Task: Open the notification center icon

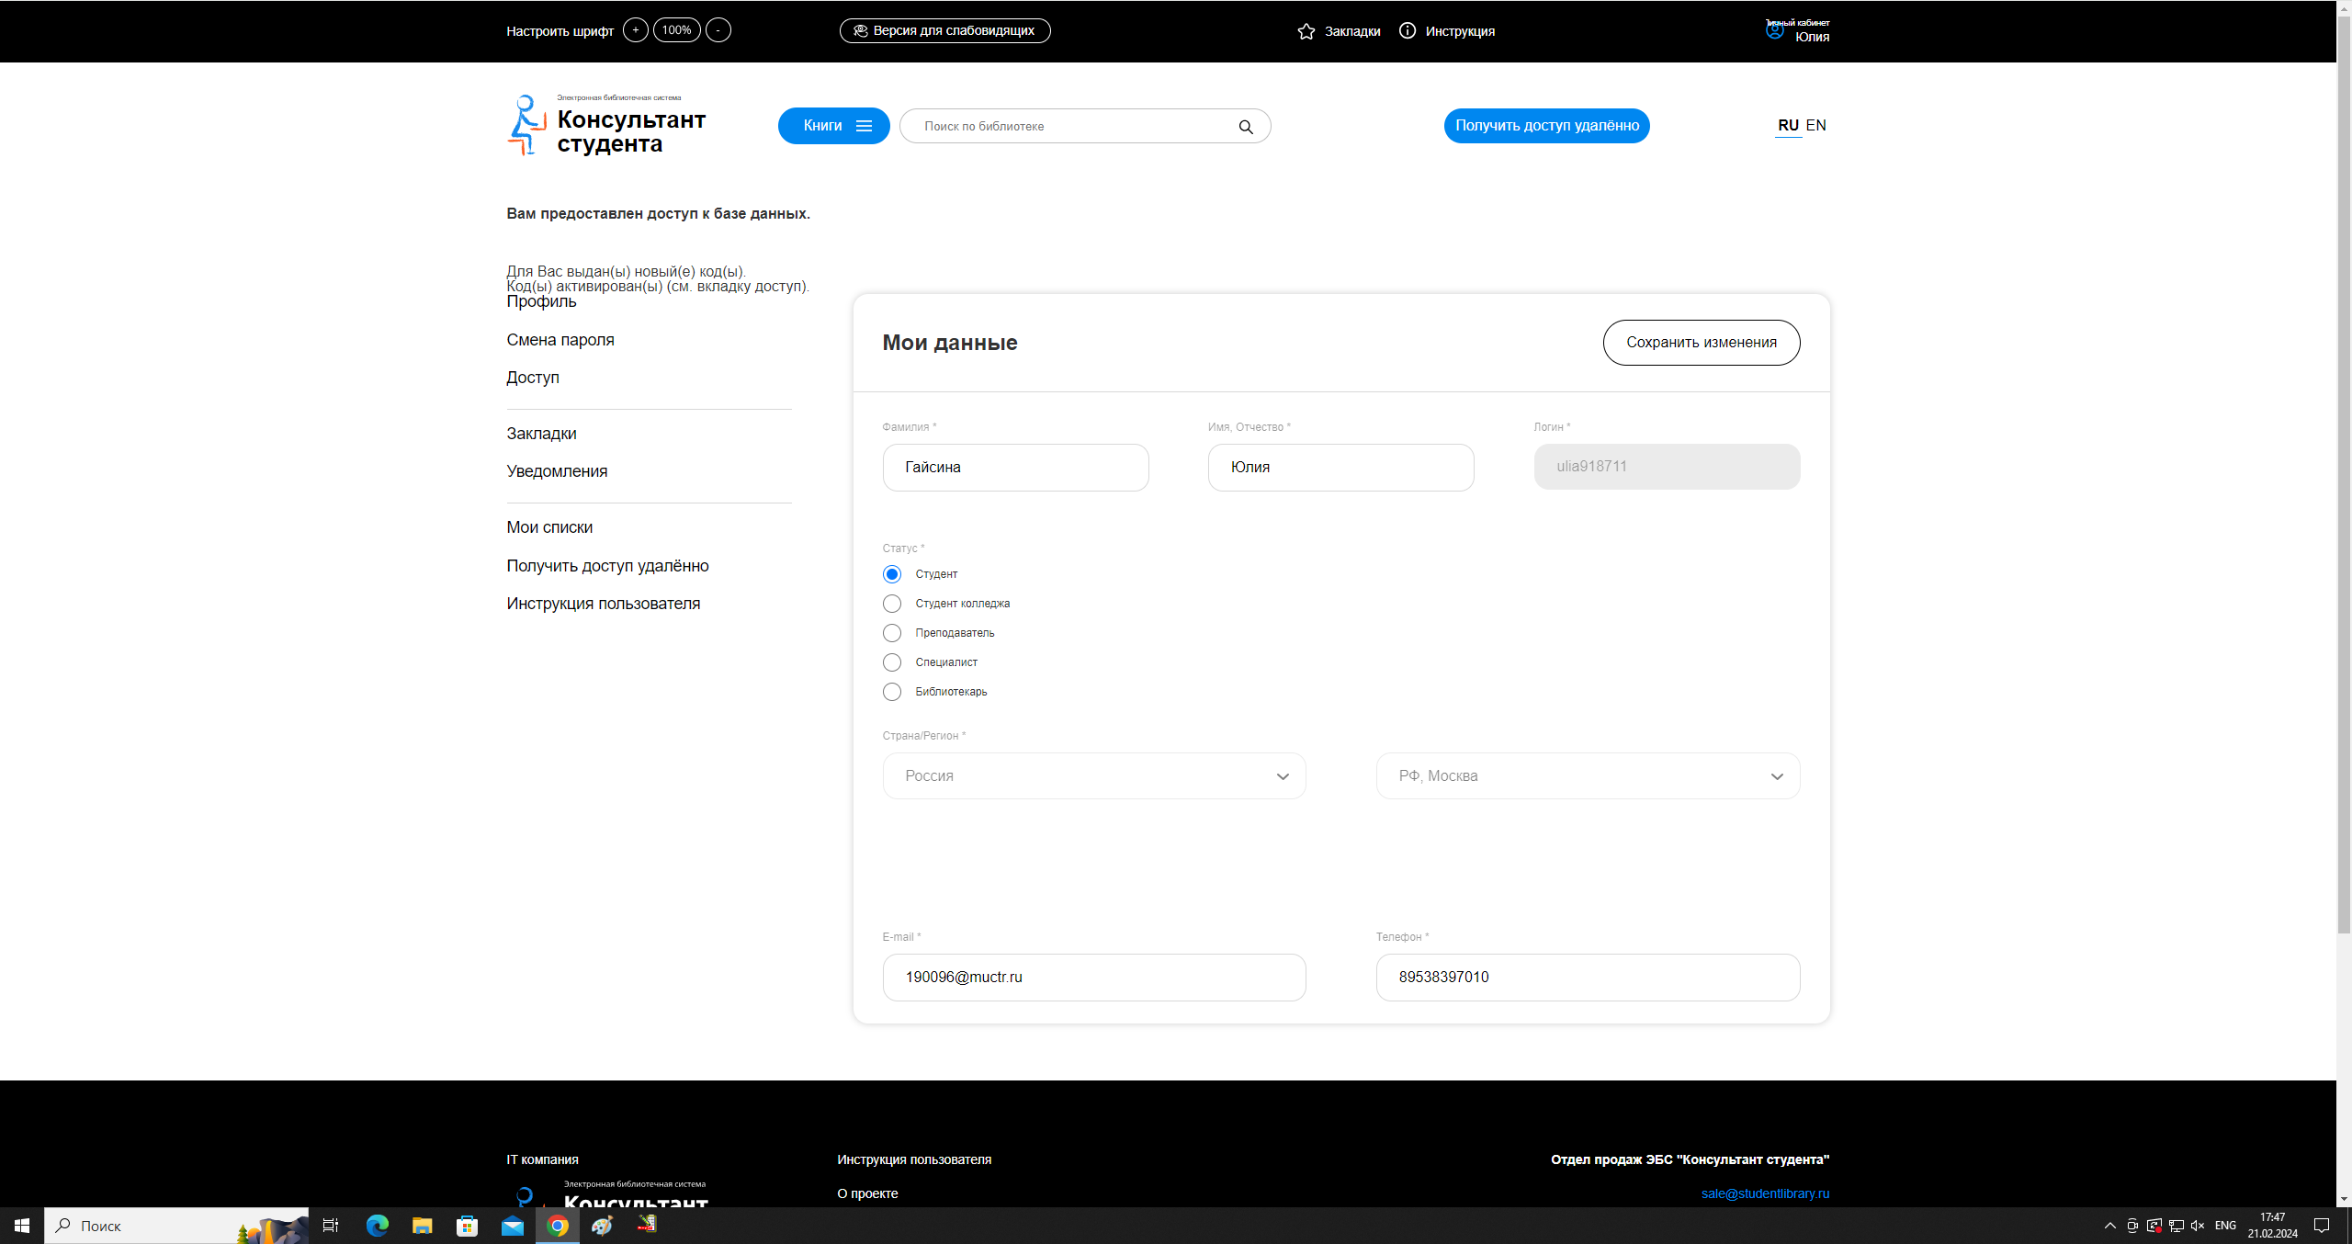Action: [2322, 1226]
